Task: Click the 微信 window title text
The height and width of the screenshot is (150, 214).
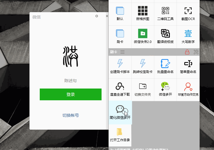Action: point(37,17)
